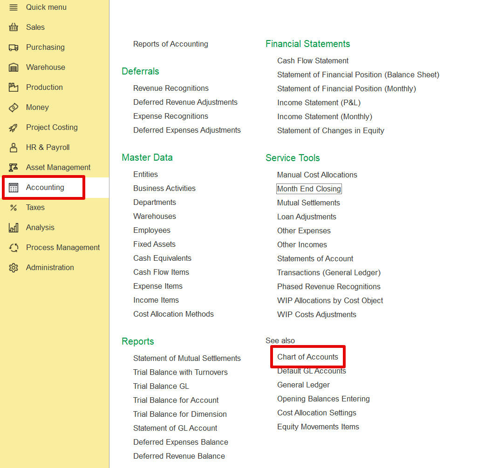491x468 pixels.
Task: Open the Entities list
Action: point(146,174)
